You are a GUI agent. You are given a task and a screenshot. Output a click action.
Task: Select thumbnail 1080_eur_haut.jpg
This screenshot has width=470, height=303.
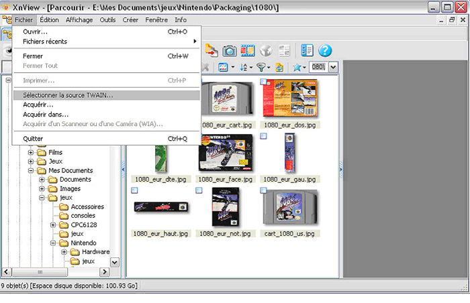coord(161,207)
